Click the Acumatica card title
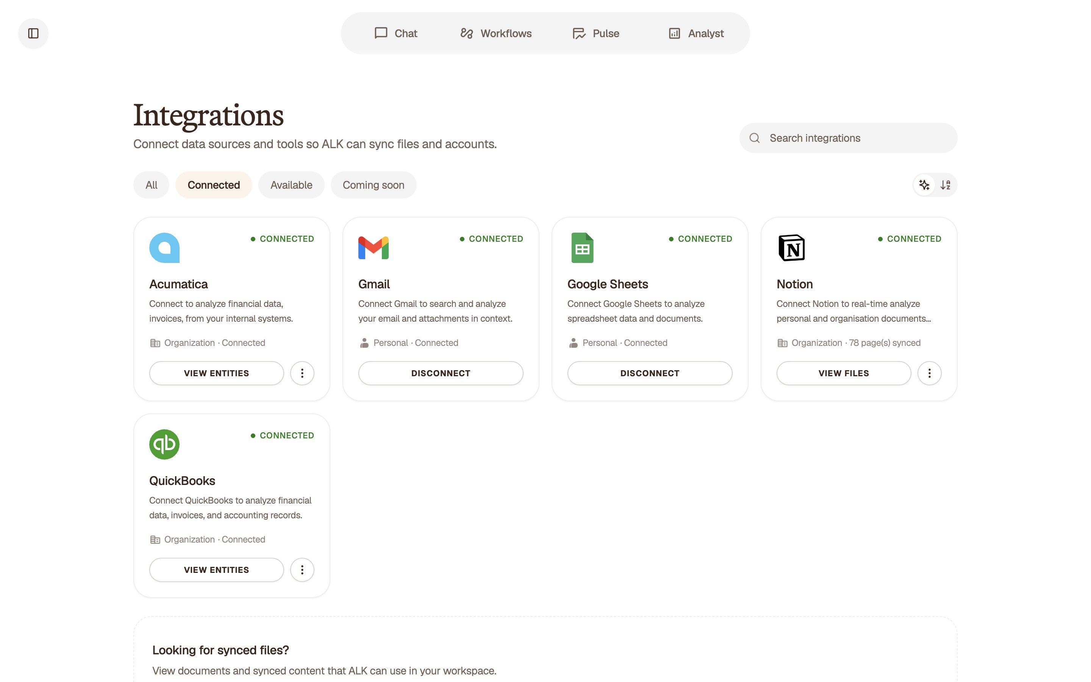Viewport: 1091px width, 682px height. point(178,284)
